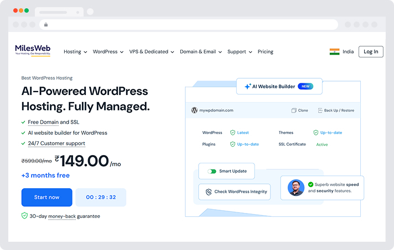Click the Back Up / Restore icon
This screenshot has height=250, width=394.
coord(320,110)
